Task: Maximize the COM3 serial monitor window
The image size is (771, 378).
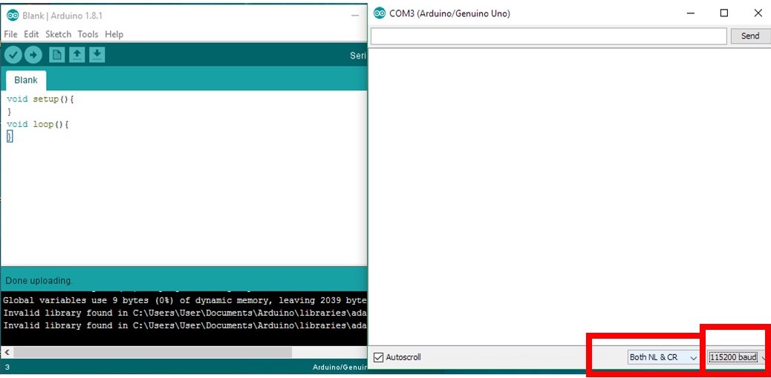Action: tap(724, 13)
